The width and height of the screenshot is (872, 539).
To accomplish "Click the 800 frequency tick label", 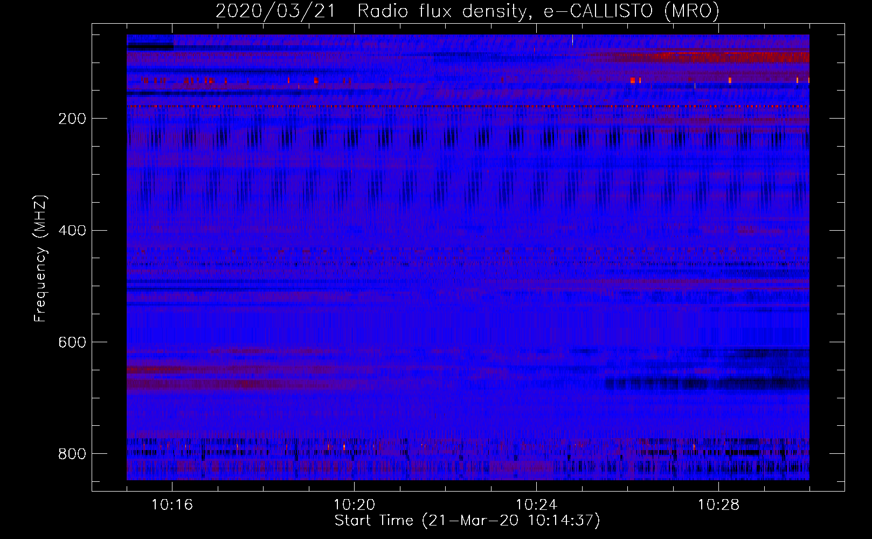I will coord(72,454).
